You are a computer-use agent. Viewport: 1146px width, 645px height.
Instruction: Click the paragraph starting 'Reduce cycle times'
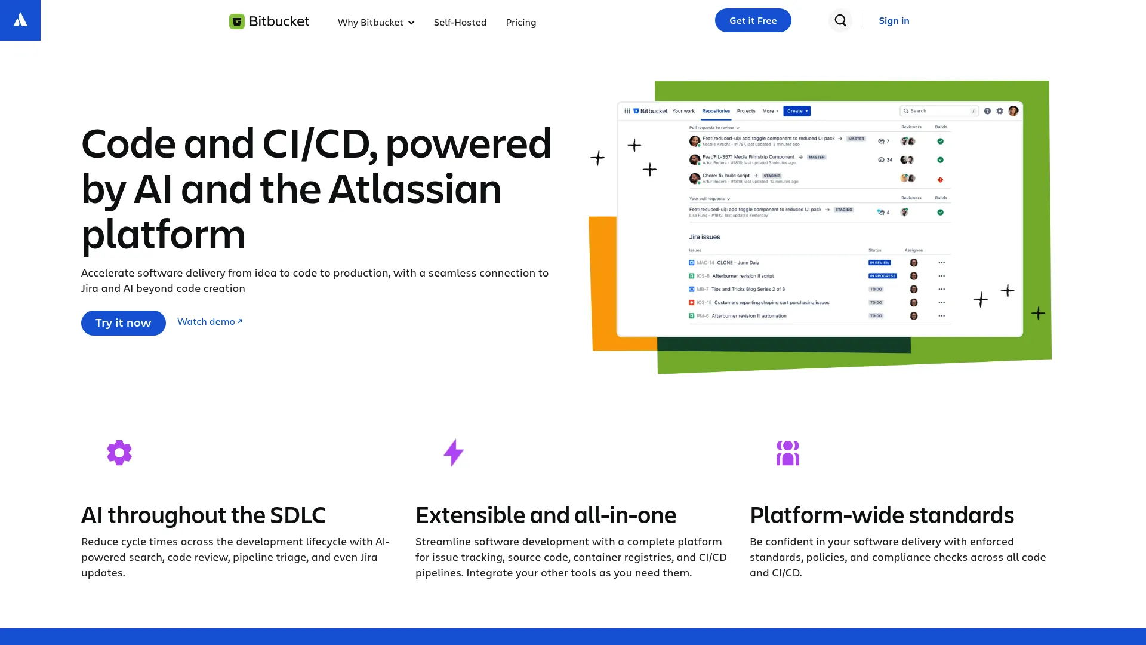click(x=236, y=557)
